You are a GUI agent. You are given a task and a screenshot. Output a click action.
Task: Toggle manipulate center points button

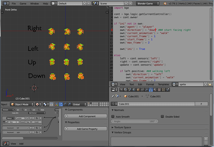pyautogui.click(x=51, y=105)
